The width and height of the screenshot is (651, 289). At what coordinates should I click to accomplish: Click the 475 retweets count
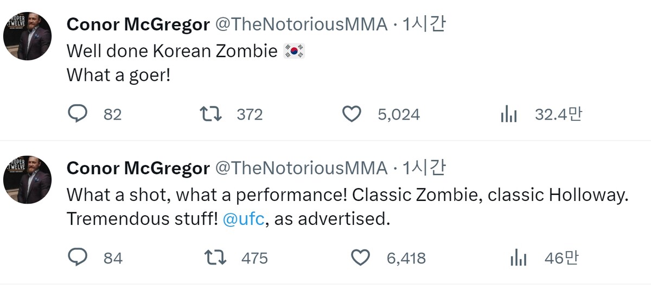254,258
